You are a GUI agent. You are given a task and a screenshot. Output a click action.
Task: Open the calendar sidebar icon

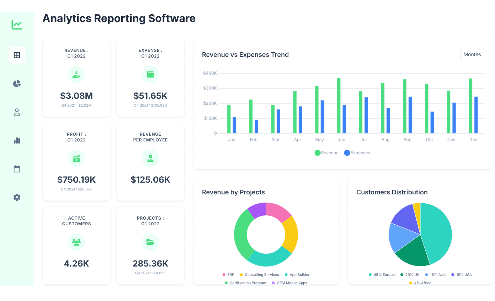17,169
